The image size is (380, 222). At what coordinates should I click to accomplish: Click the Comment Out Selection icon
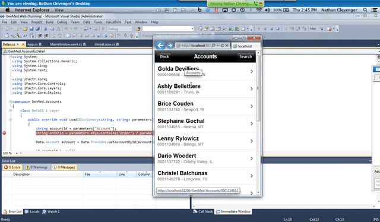[x=53, y=36]
